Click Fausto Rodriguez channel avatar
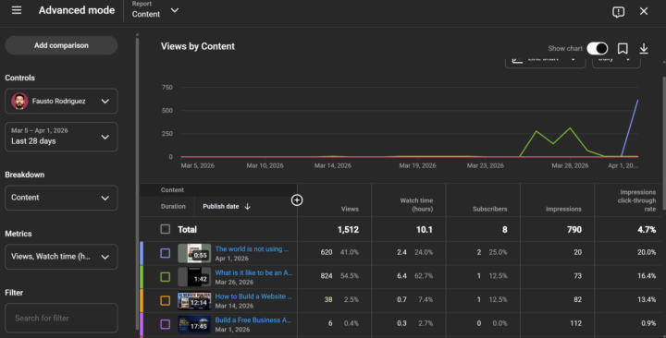 (x=19, y=102)
